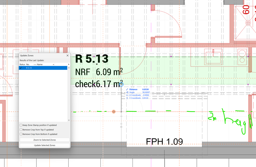Click the Y Coordinate tracker value
The width and height of the screenshot is (256, 167).
[x=146, y=98]
